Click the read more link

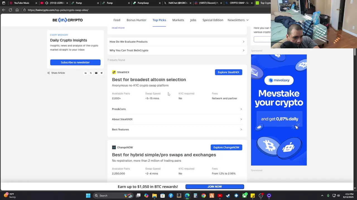click(118, 28)
